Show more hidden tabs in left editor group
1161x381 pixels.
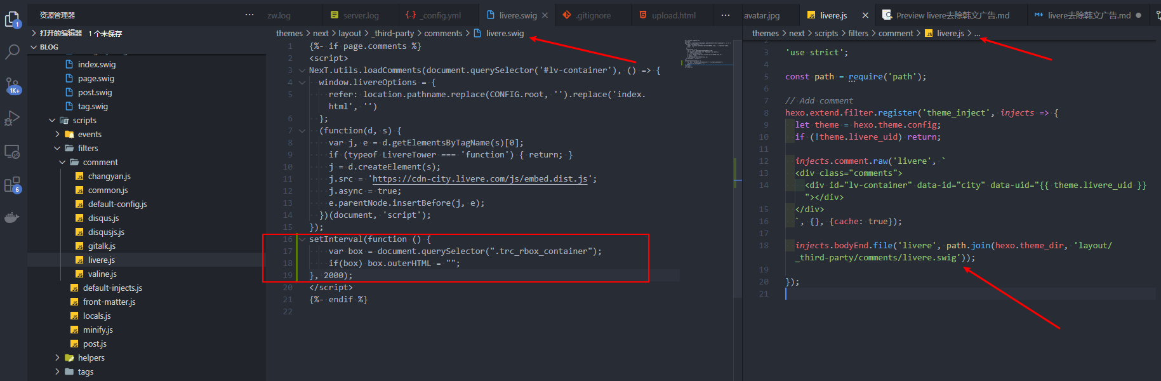(x=726, y=15)
